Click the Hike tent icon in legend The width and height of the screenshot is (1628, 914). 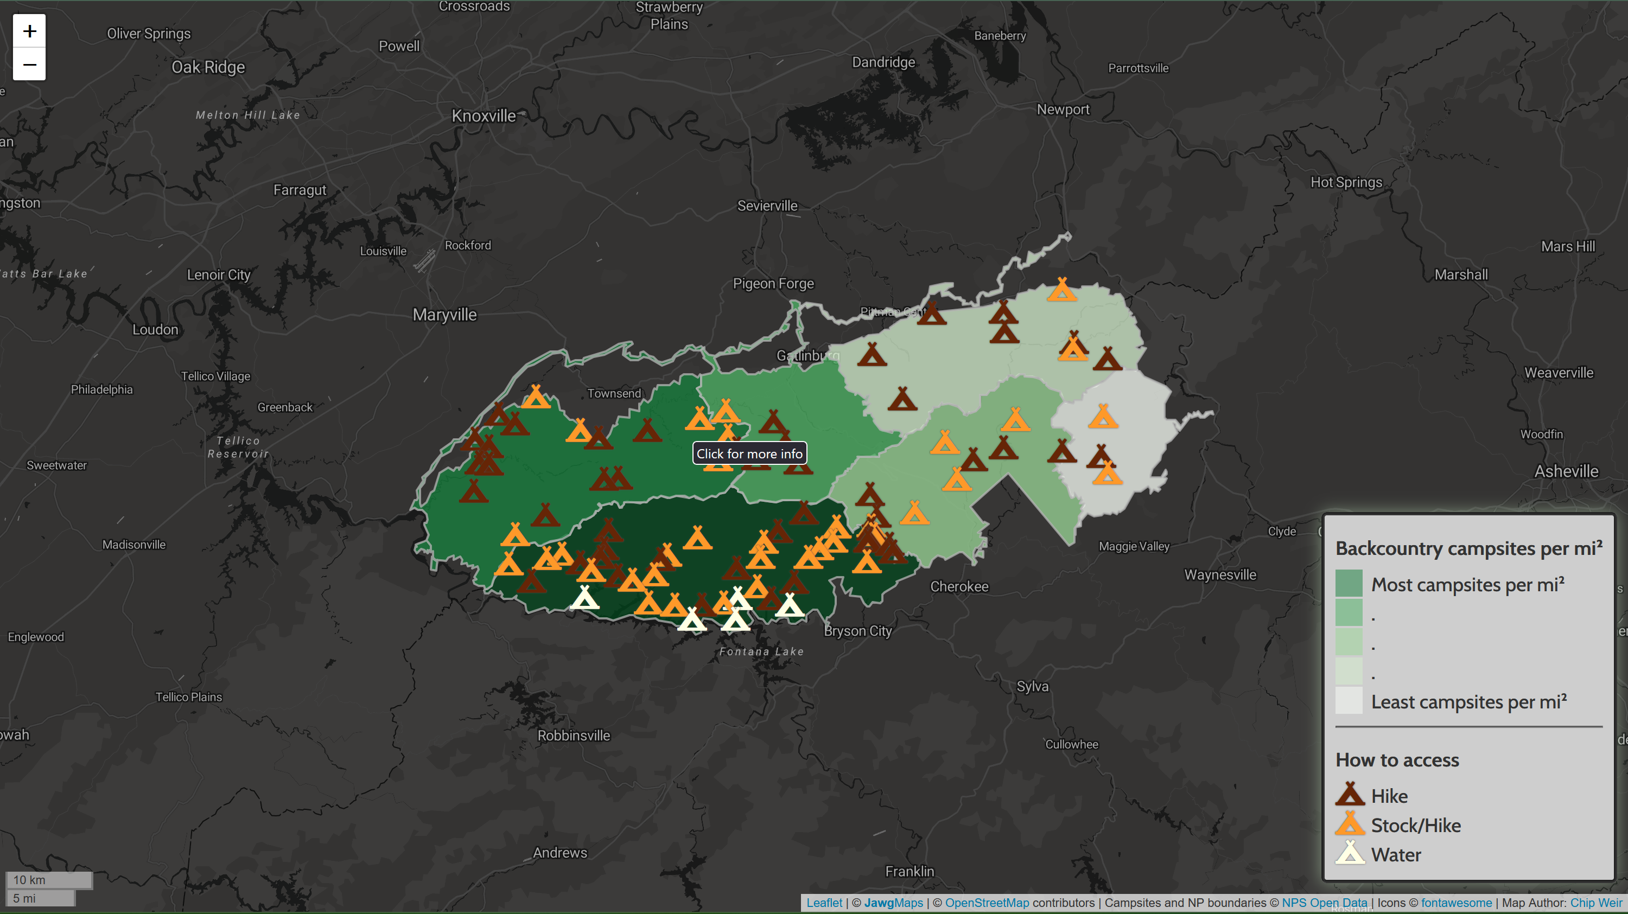pyautogui.click(x=1350, y=795)
